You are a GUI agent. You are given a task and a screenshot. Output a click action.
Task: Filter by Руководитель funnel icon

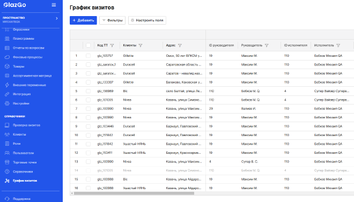pyautogui.click(x=267, y=46)
